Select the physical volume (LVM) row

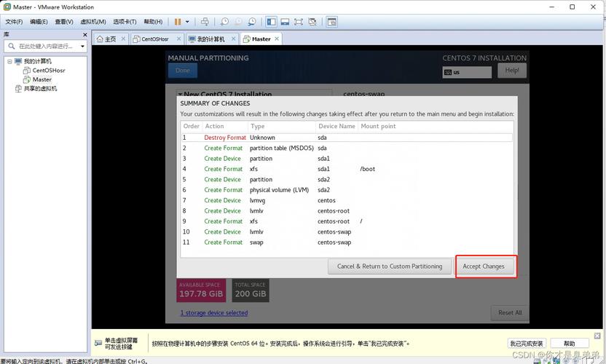pyautogui.click(x=347, y=190)
